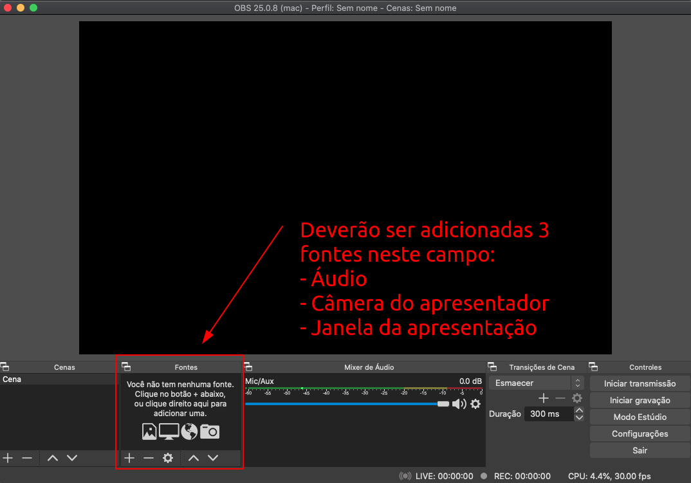Move source up in Fontes panel
Viewport: 691px width, 483px height.
(x=194, y=458)
